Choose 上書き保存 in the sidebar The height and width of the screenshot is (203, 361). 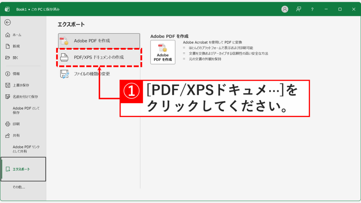23,85
